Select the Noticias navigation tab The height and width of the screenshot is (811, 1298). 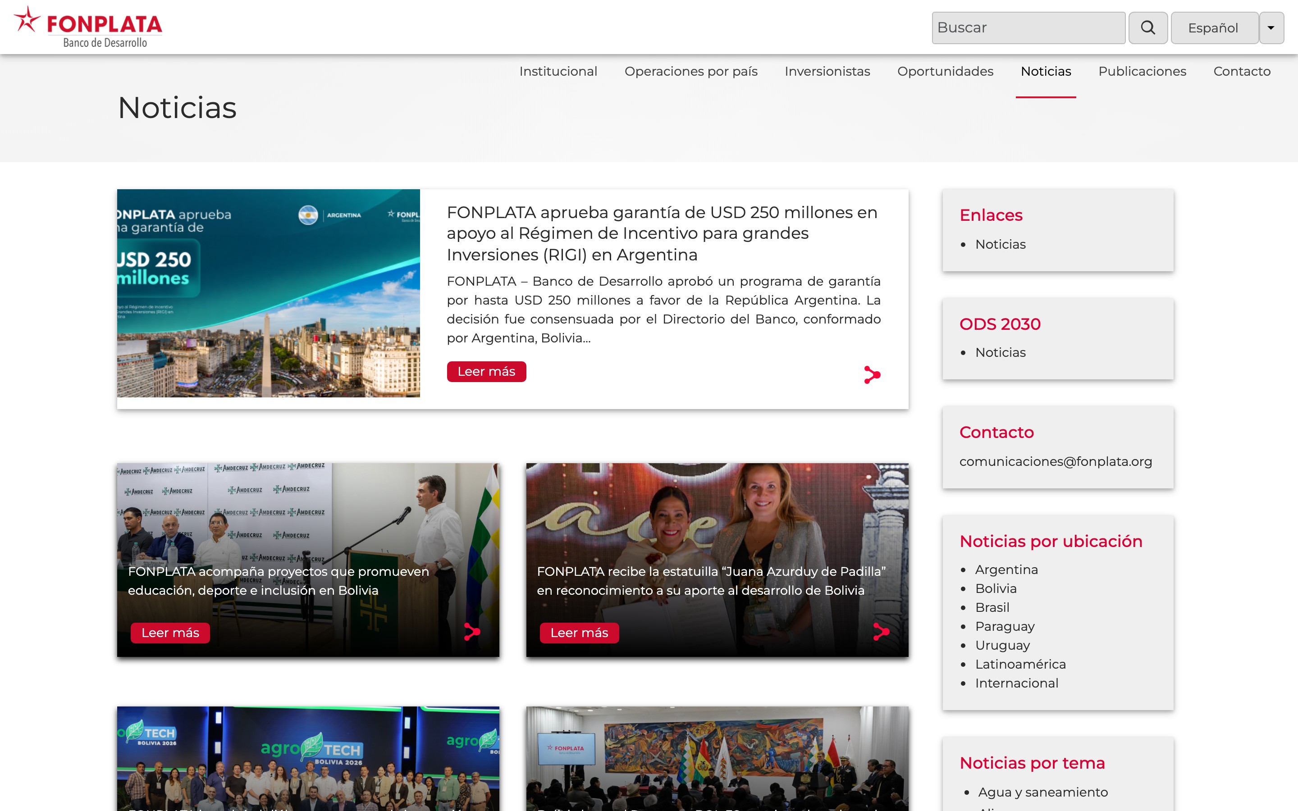(x=1046, y=71)
